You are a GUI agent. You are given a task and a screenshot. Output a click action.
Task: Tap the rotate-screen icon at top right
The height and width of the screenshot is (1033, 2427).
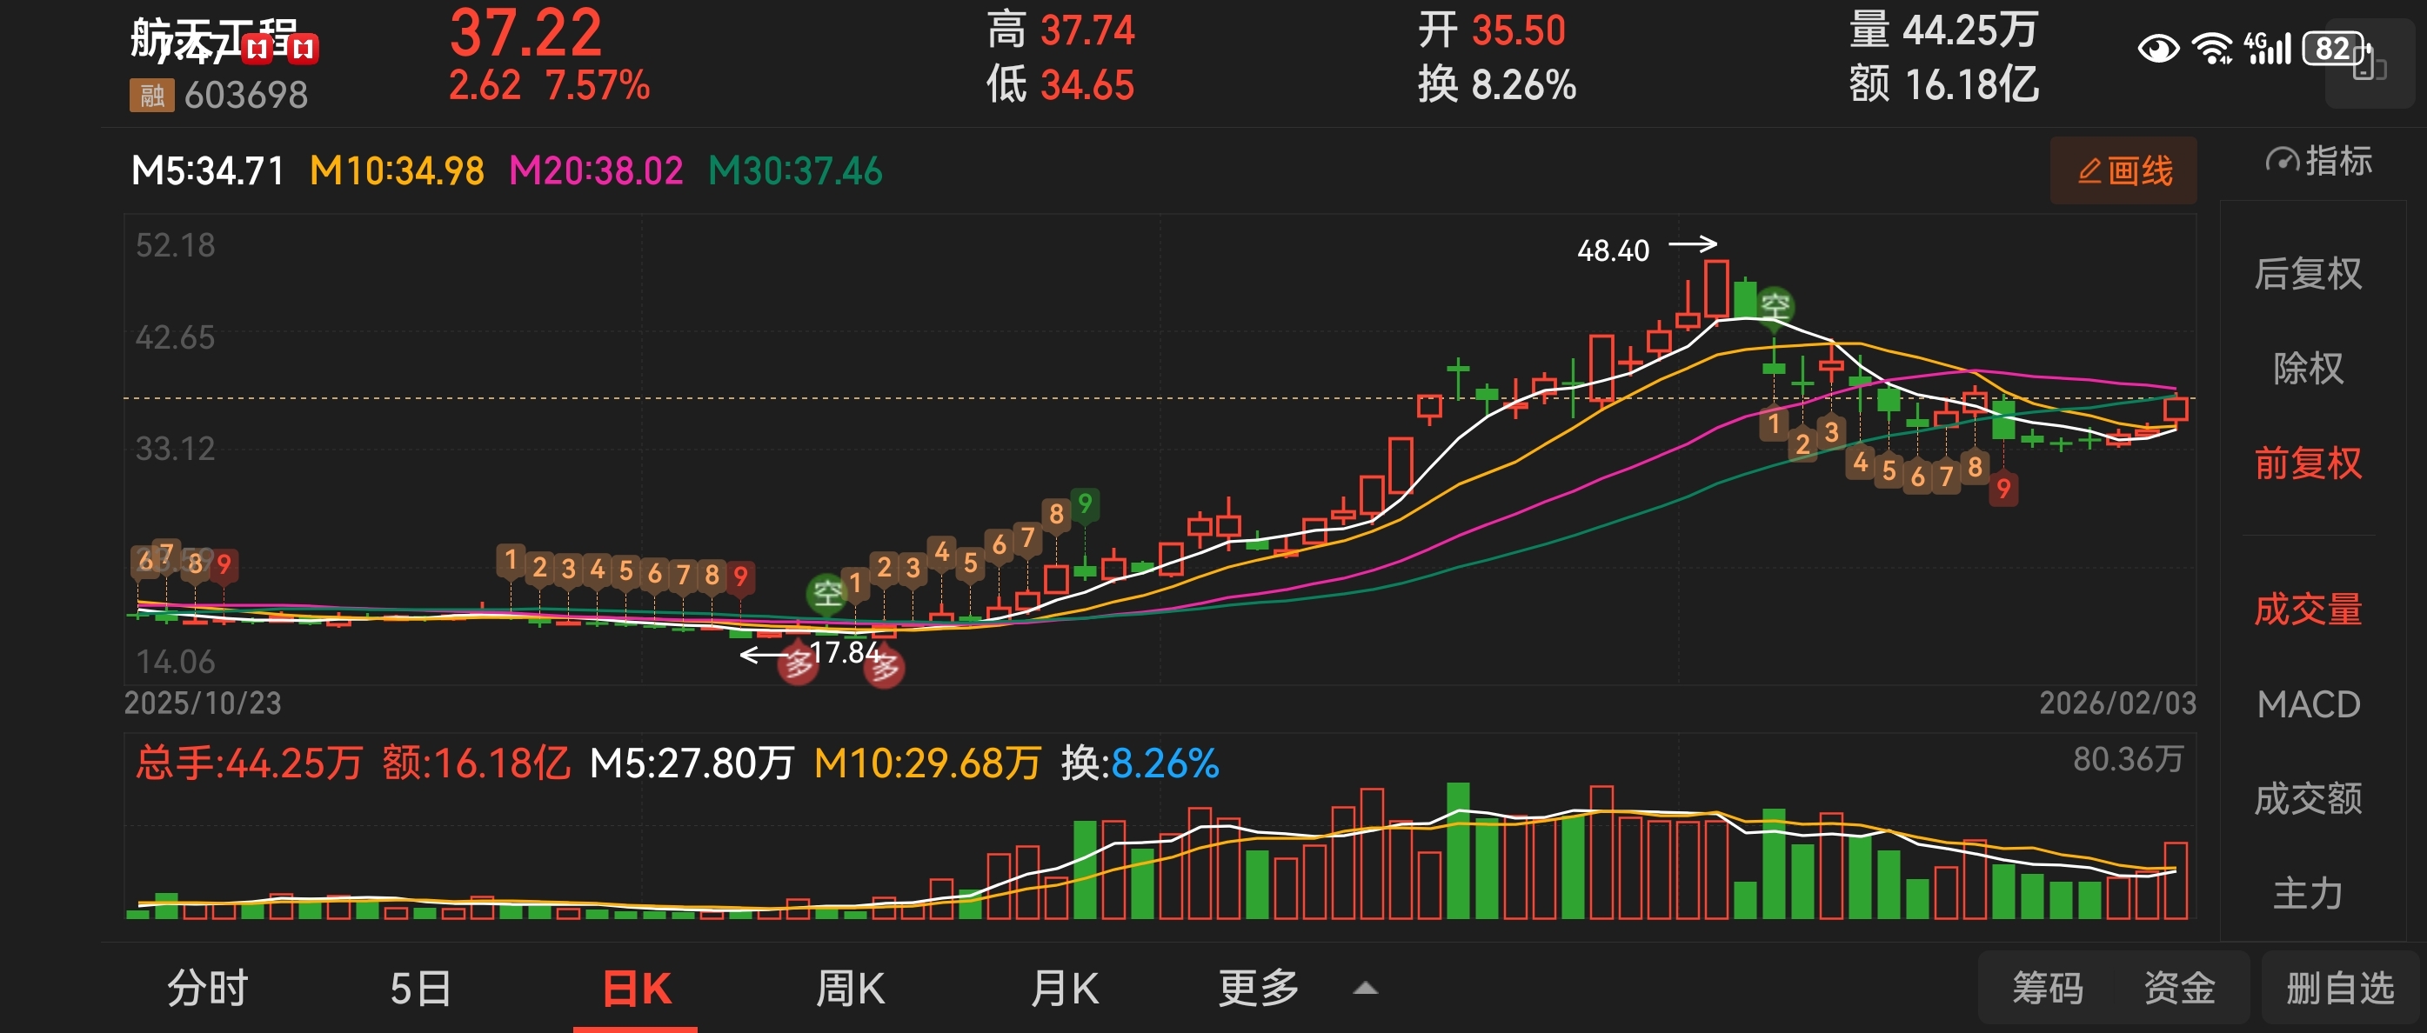click(2369, 62)
